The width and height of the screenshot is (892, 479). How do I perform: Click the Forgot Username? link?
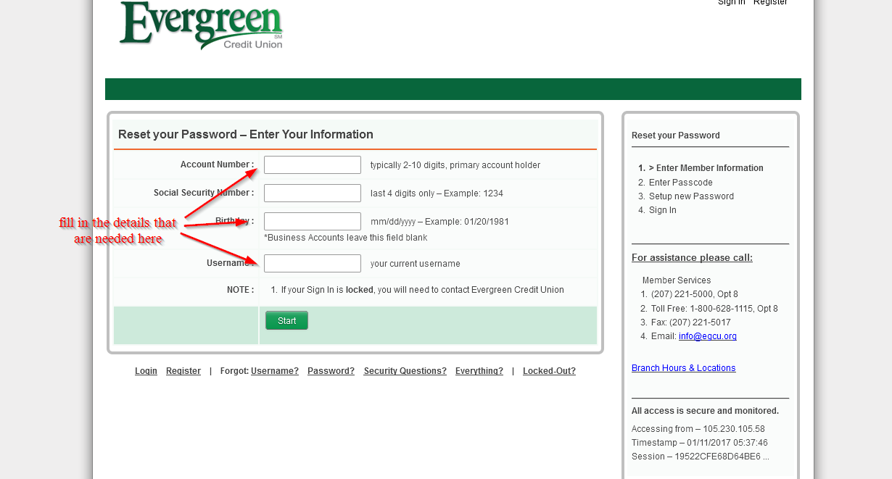tap(275, 371)
